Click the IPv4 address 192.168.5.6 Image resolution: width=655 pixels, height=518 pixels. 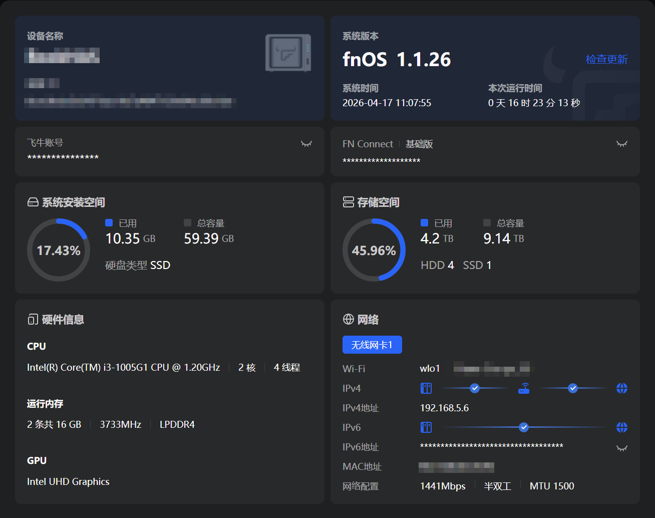click(444, 408)
